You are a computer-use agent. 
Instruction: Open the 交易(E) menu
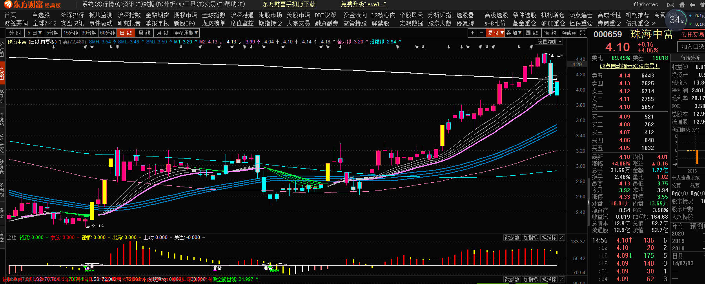[215, 4]
